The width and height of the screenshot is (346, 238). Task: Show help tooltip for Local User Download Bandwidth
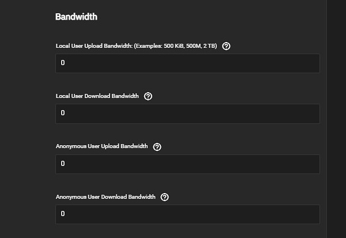148,96
